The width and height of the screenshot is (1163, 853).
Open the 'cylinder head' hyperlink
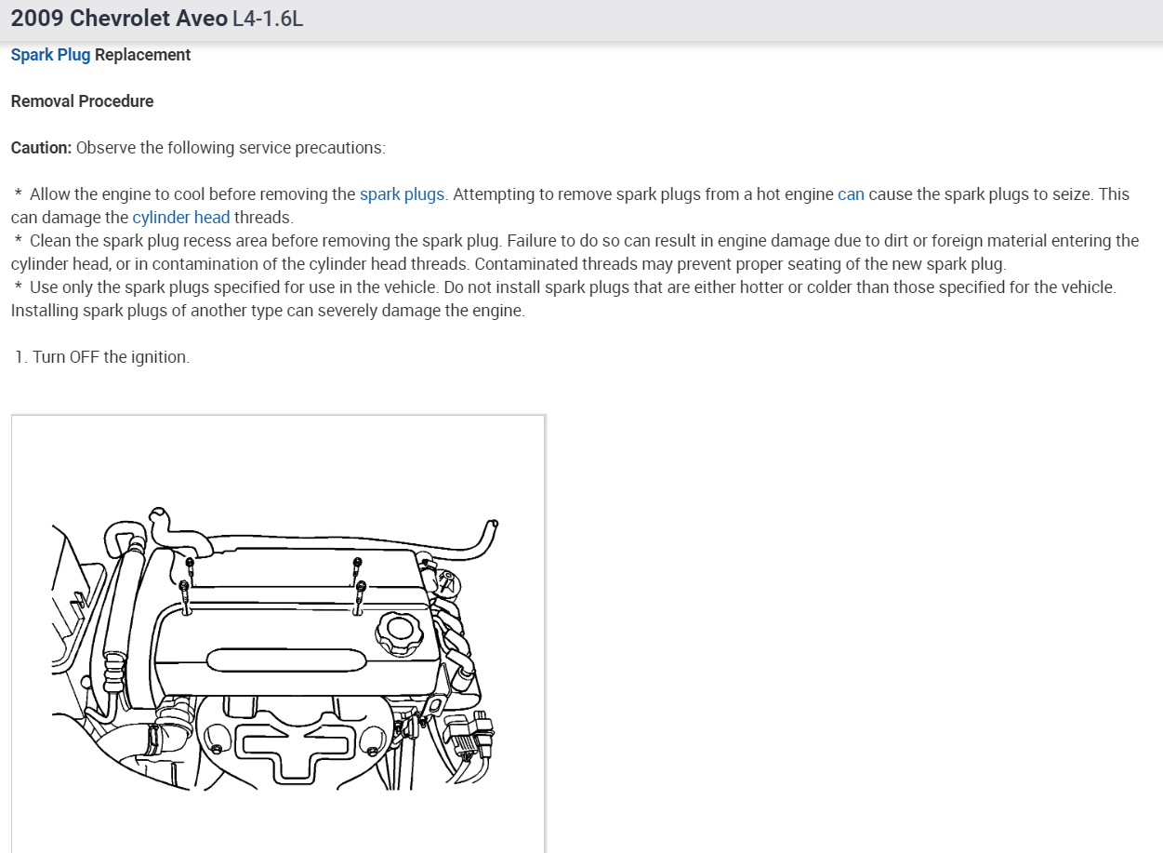(180, 218)
